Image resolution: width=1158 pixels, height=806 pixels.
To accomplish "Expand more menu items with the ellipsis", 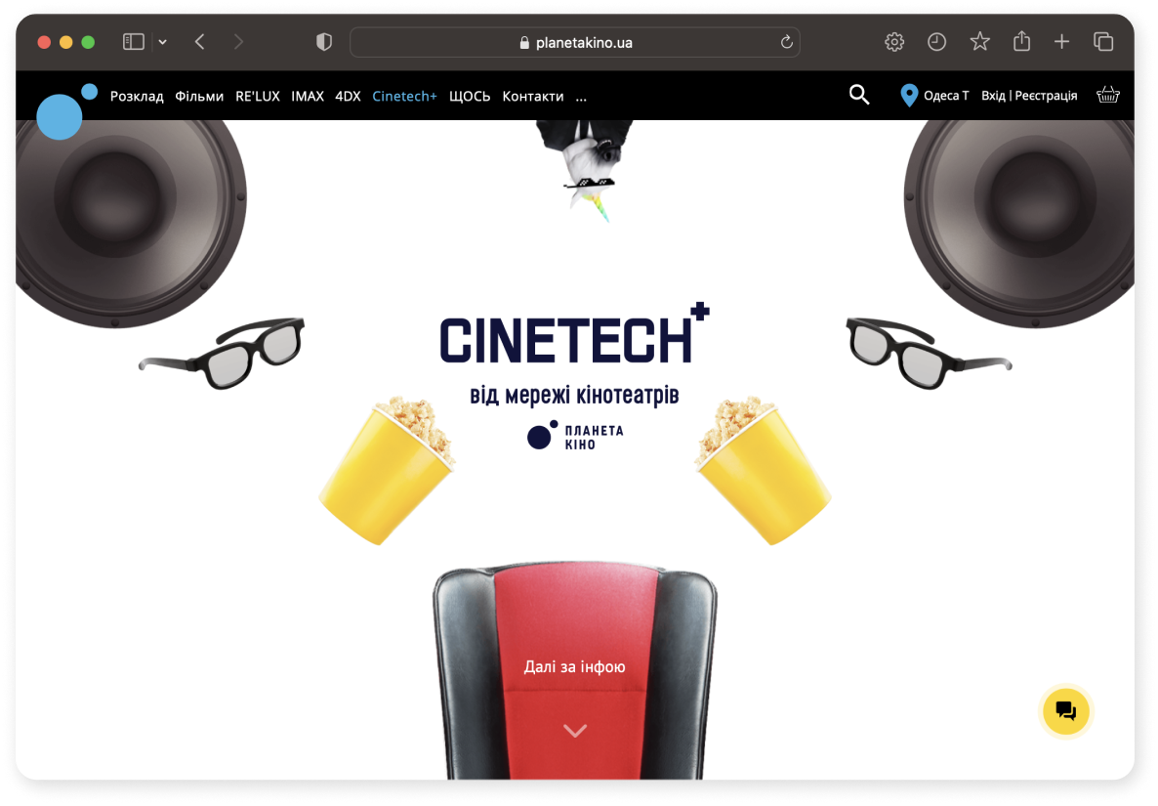I will pos(581,98).
